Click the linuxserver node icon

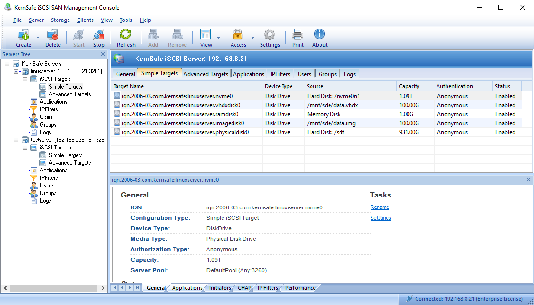[25, 71]
